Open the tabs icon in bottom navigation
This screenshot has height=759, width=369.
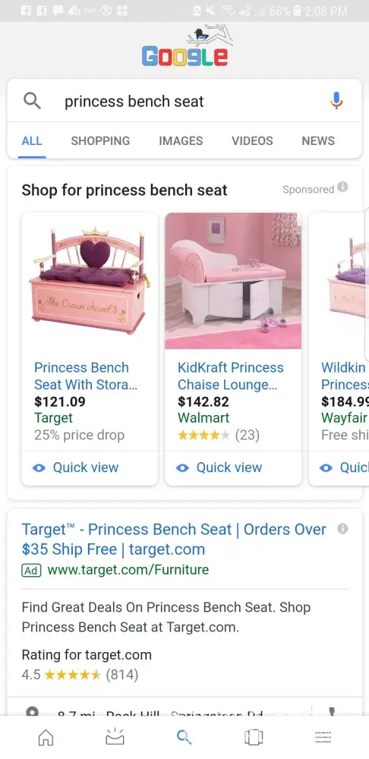(x=254, y=737)
